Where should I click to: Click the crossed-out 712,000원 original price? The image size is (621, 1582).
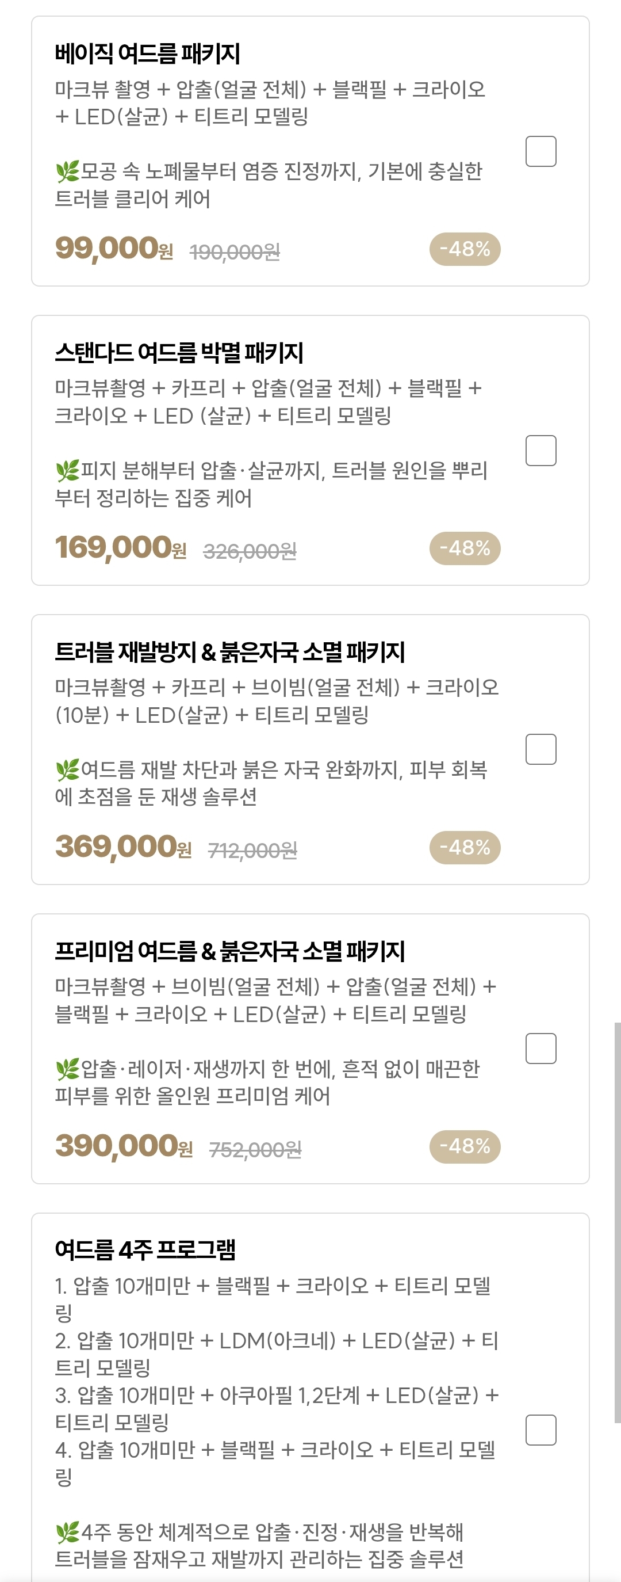point(252,851)
